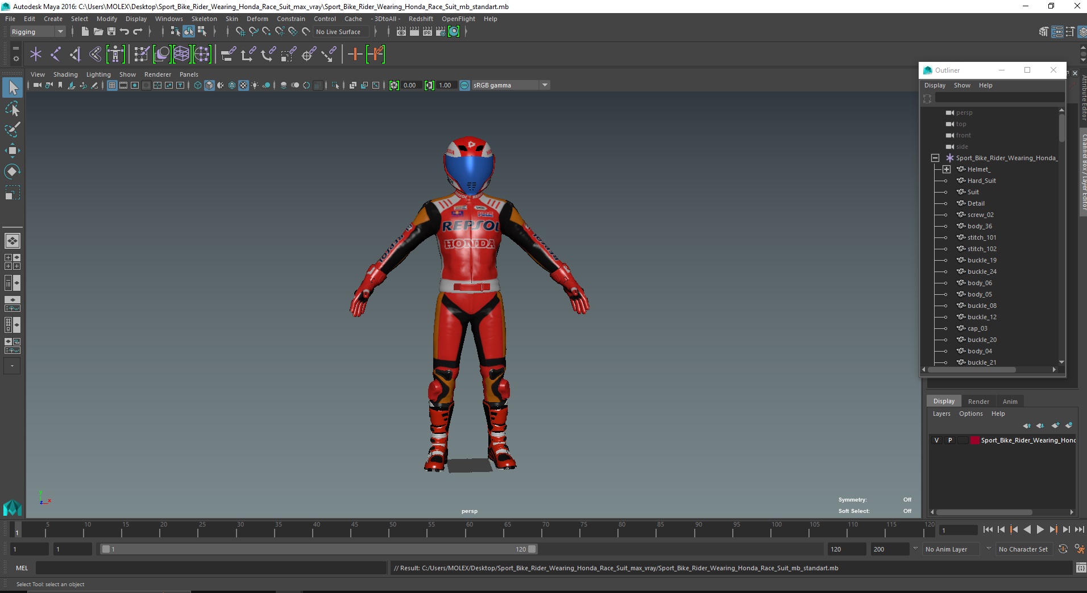Open the viewport Shading menu
Image resolution: width=1087 pixels, height=593 pixels.
pos(65,74)
